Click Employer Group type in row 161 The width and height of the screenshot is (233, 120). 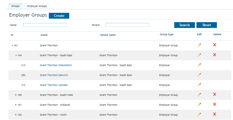pyautogui.click(x=168, y=45)
